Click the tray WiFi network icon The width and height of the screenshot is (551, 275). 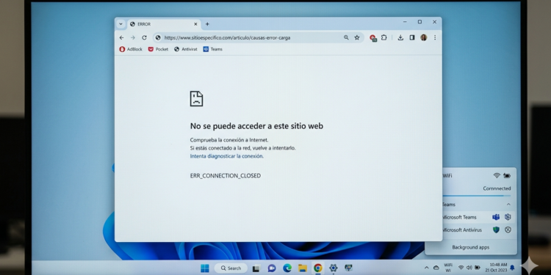[461, 268]
